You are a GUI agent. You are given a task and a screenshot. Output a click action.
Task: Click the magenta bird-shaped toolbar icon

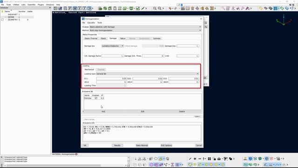[x=247, y=8]
